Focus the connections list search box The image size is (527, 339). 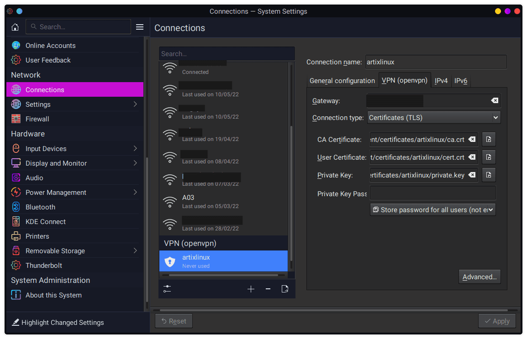click(x=227, y=54)
